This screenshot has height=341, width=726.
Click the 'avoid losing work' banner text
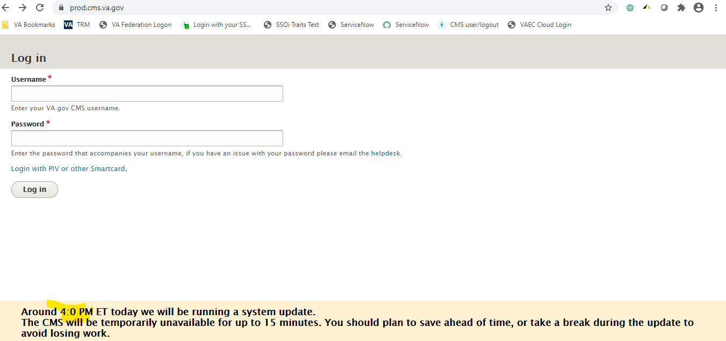click(66, 333)
